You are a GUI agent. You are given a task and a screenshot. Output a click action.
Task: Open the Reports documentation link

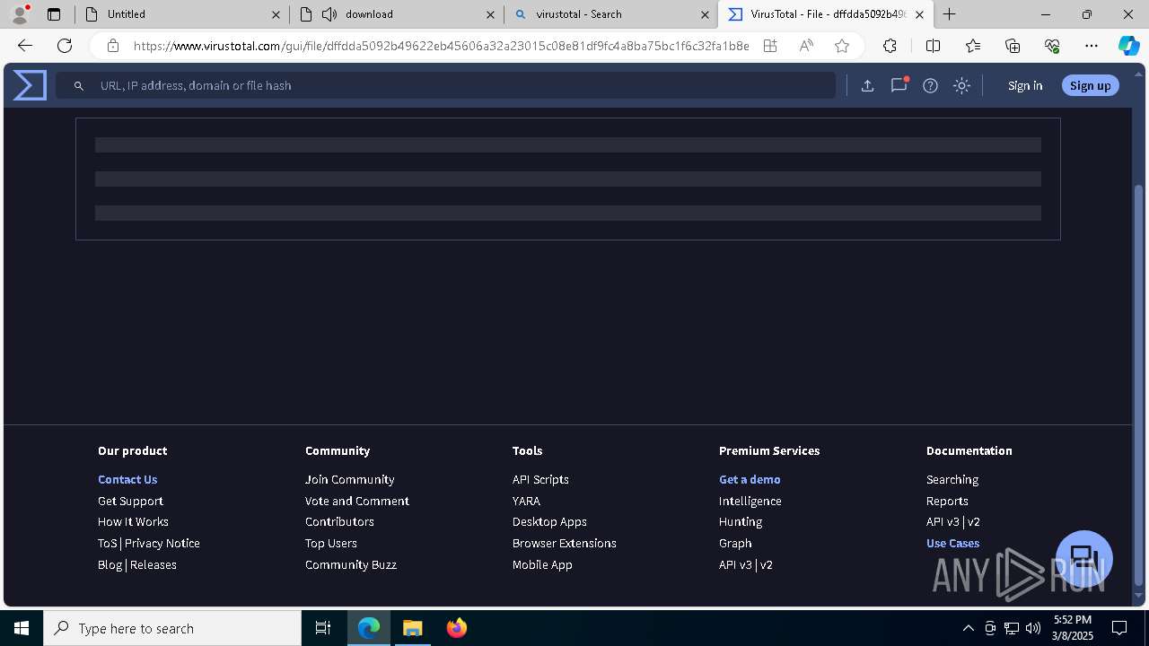click(947, 502)
